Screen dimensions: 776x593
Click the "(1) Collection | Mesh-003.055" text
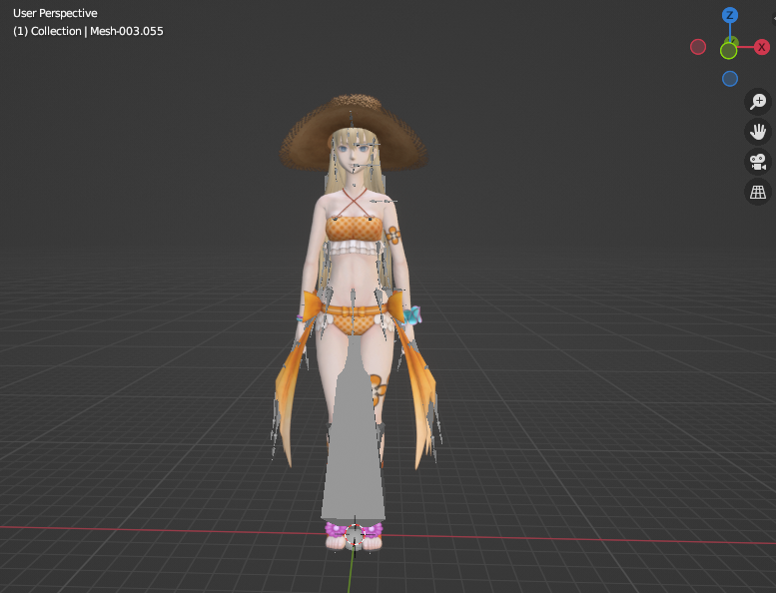88,31
